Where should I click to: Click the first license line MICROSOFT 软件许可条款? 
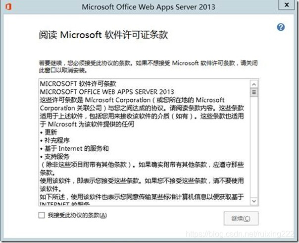[78, 84]
